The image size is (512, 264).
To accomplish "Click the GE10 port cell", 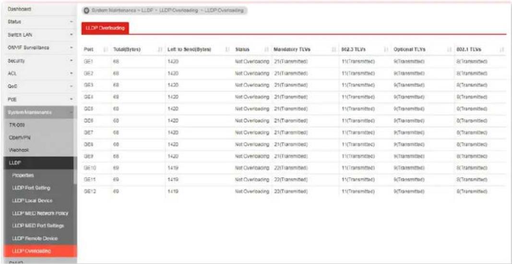I will 89,168.
